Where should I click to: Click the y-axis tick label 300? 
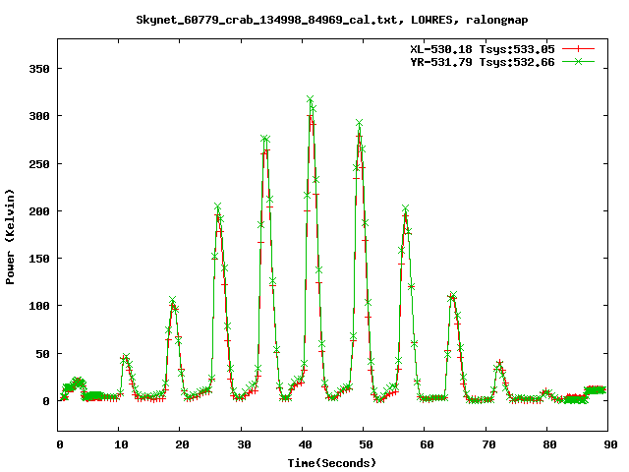tap(39, 116)
